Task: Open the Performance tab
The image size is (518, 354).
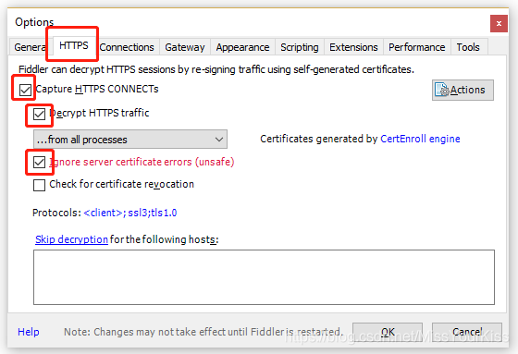Action: click(417, 47)
